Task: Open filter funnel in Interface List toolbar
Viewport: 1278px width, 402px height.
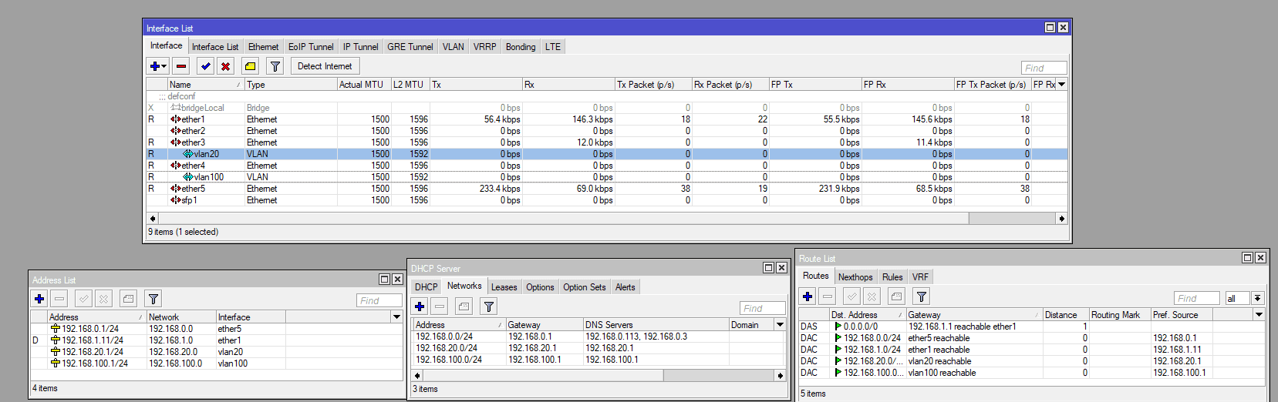Action: tap(275, 66)
